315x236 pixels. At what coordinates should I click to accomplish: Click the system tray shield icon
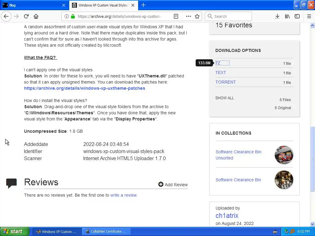(286, 231)
